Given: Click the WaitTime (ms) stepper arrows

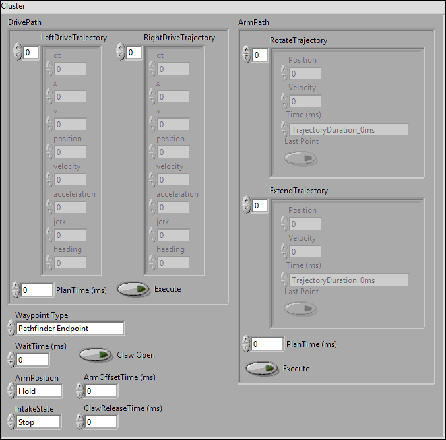Looking at the screenshot, I should pos(11,360).
